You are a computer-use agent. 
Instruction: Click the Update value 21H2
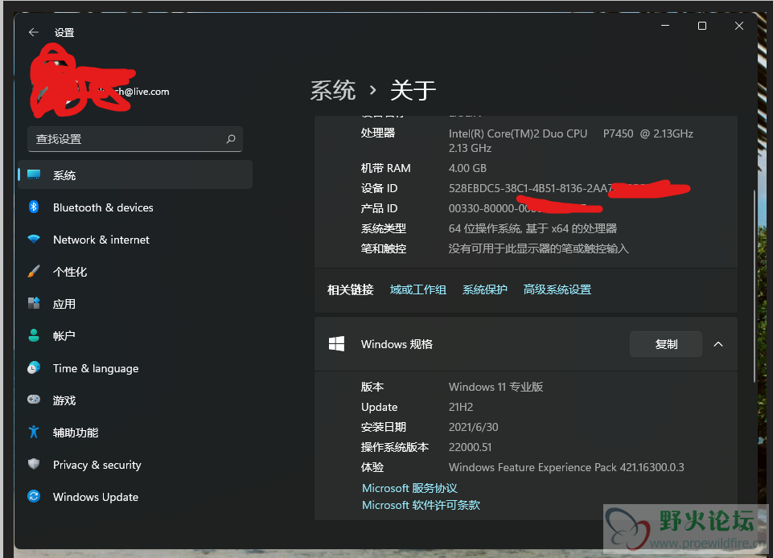tap(460, 407)
